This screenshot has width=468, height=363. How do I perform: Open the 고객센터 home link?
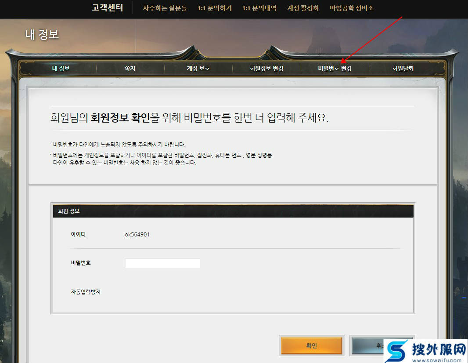click(107, 8)
